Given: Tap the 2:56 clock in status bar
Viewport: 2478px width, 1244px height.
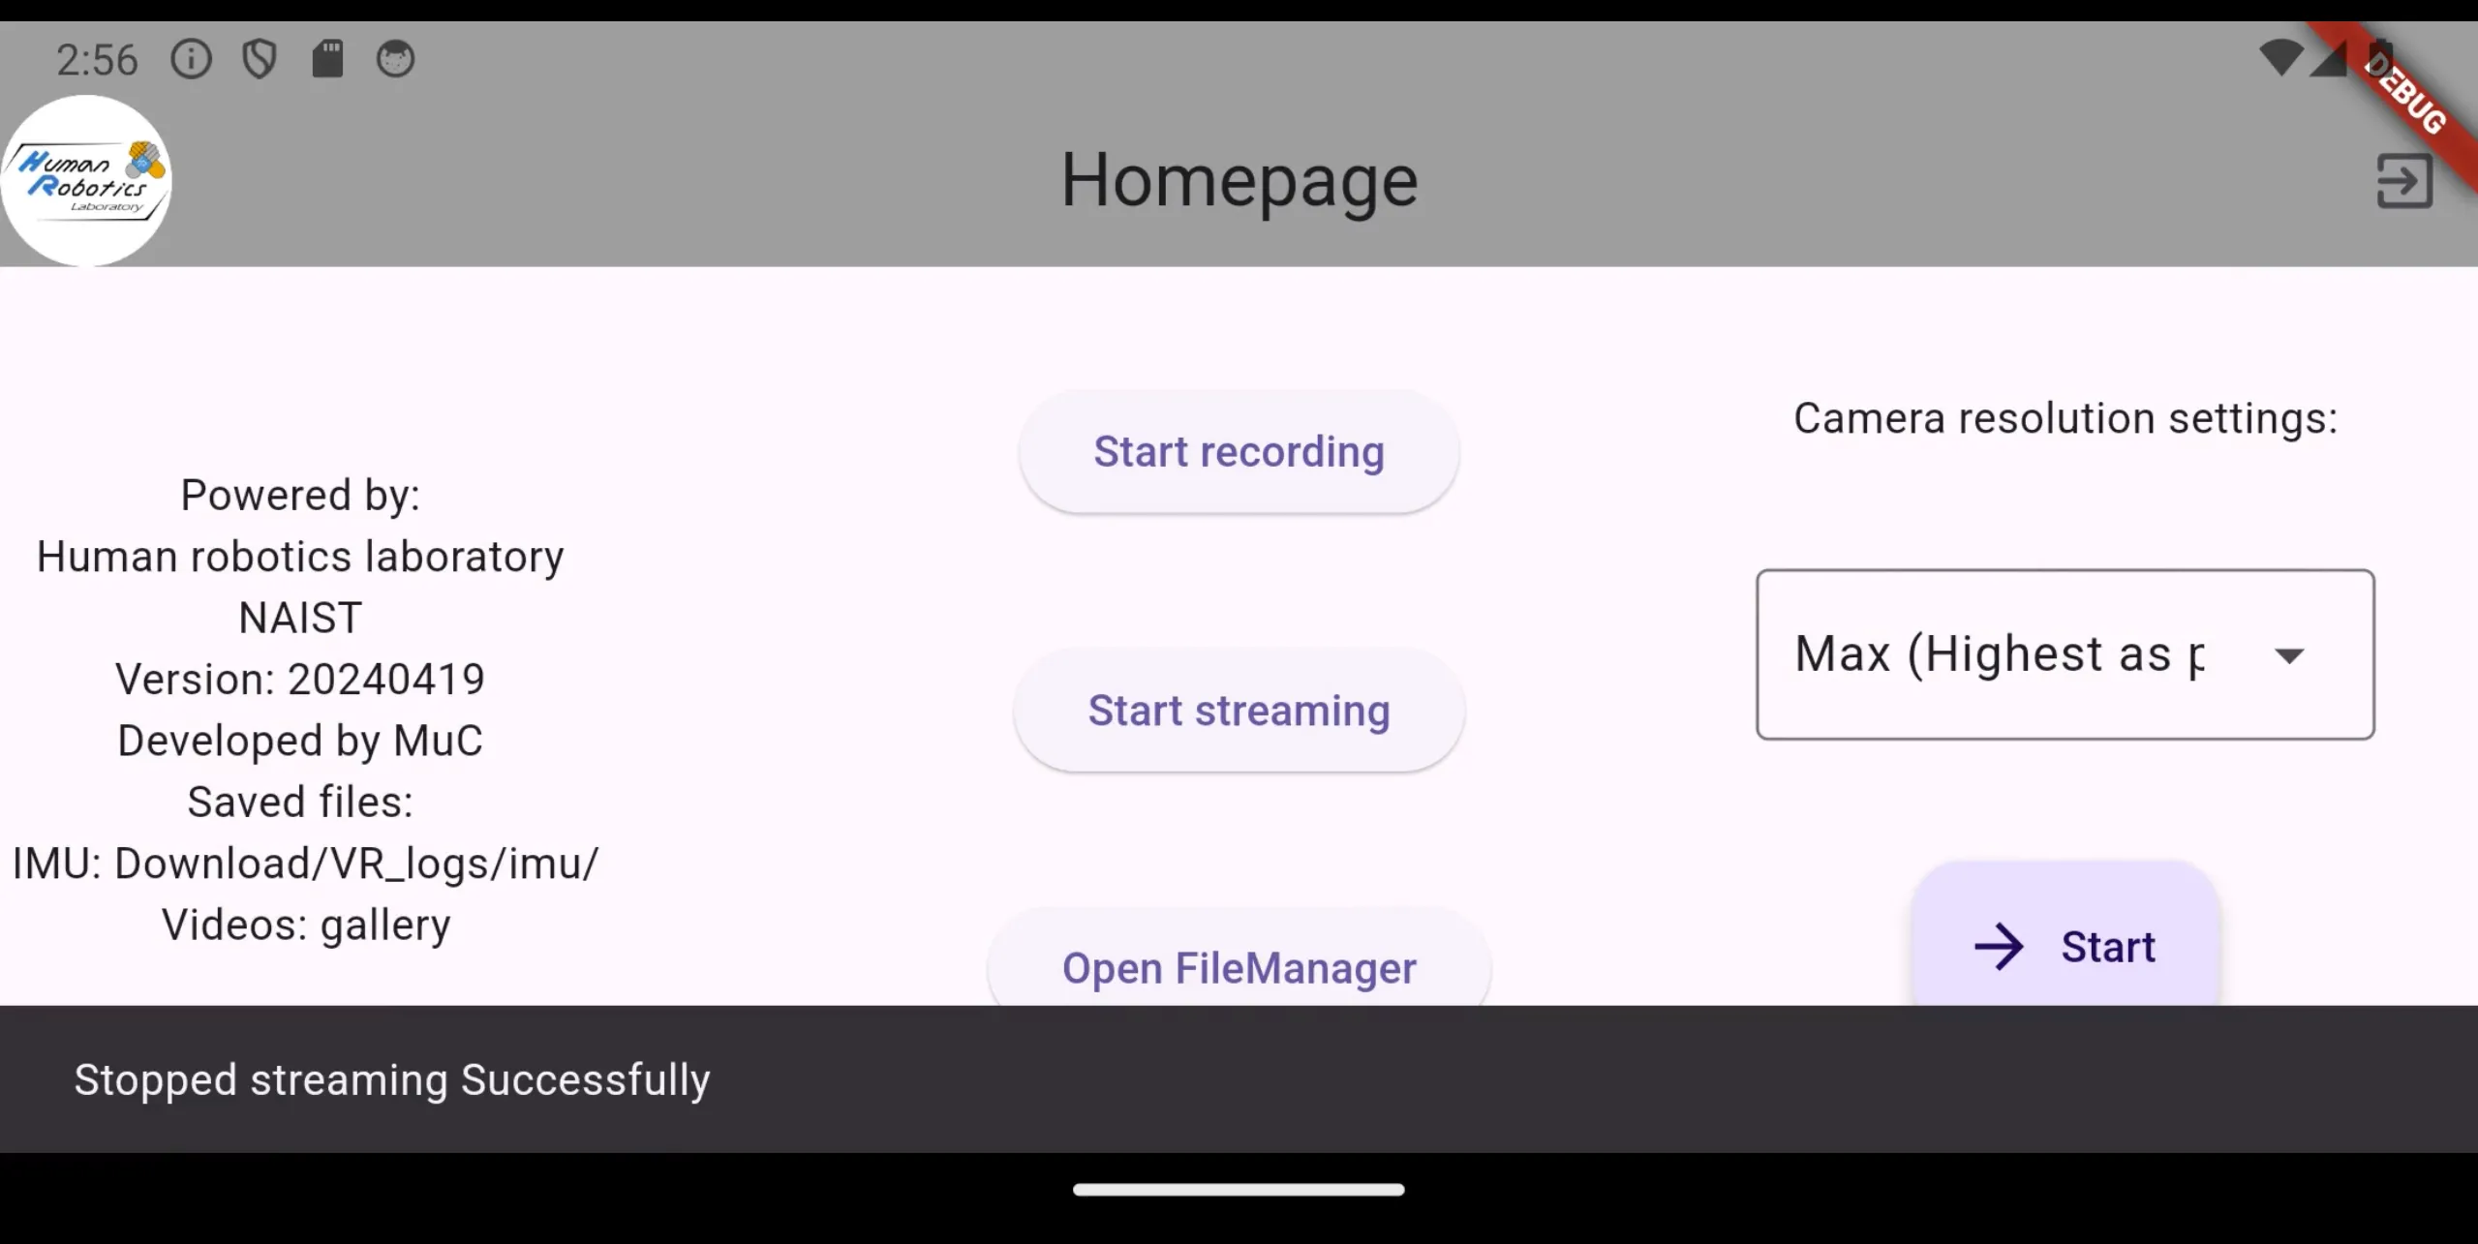Looking at the screenshot, I should pyautogui.click(x=97, y=60).
